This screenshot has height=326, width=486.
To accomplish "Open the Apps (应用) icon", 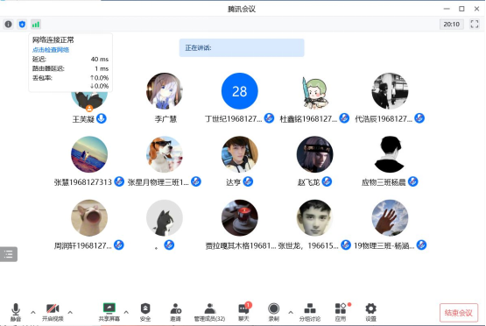I will [341, 312].
